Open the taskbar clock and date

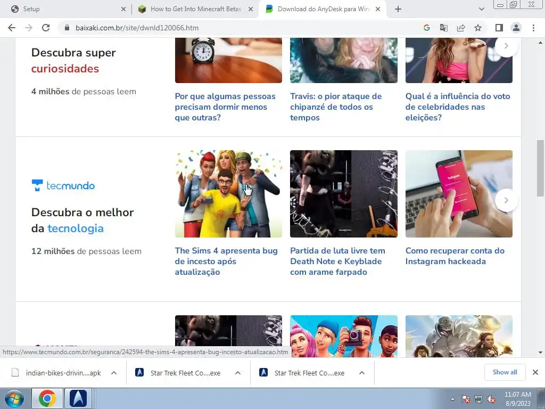pos(517,399)
